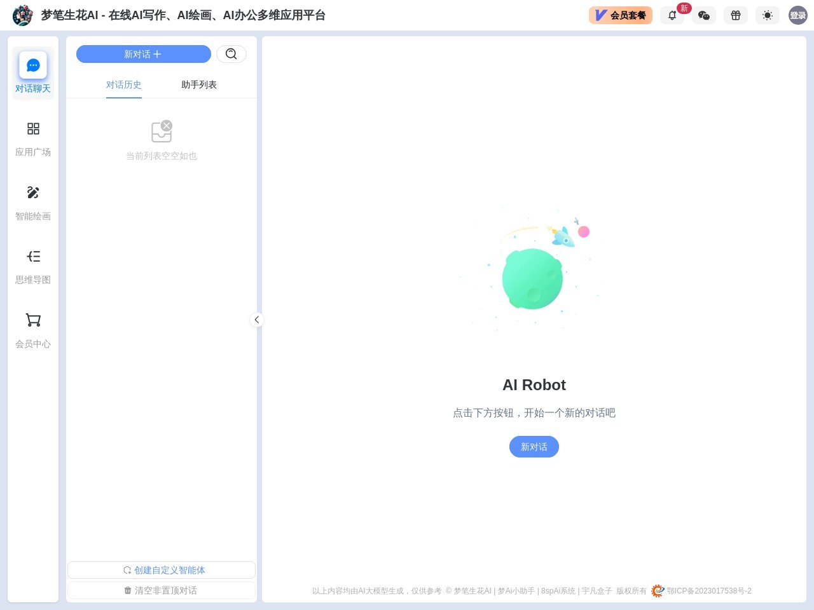Click 创建自定义智能体 button
This screenshot has width=814, height=610.
162,570
